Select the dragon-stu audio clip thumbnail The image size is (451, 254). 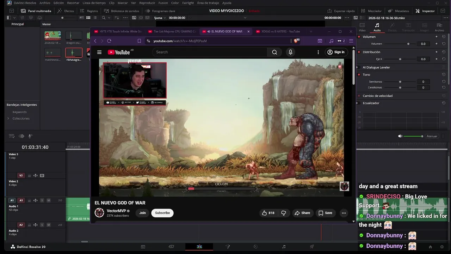click(x=74, y=36)
